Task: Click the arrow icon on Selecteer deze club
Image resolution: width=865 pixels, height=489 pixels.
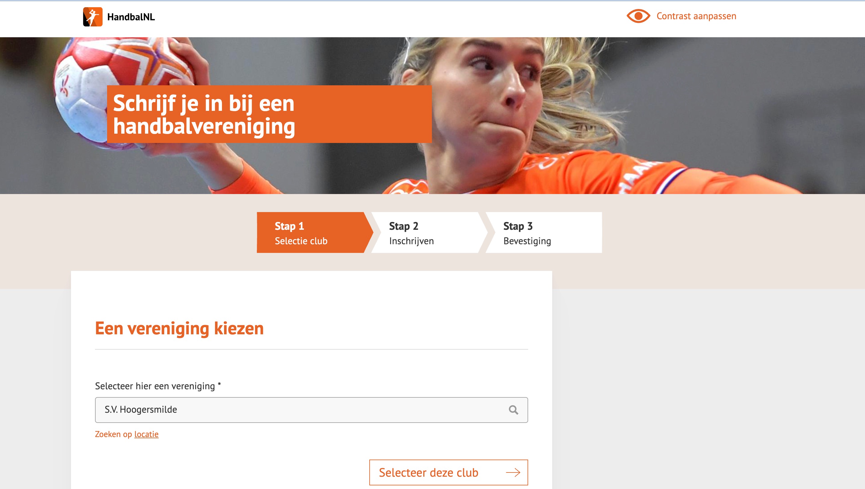Action: click(x=513, y=472)
